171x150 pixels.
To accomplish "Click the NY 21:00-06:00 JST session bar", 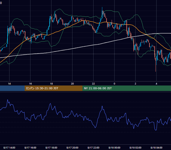I will (x=126, y=88).
